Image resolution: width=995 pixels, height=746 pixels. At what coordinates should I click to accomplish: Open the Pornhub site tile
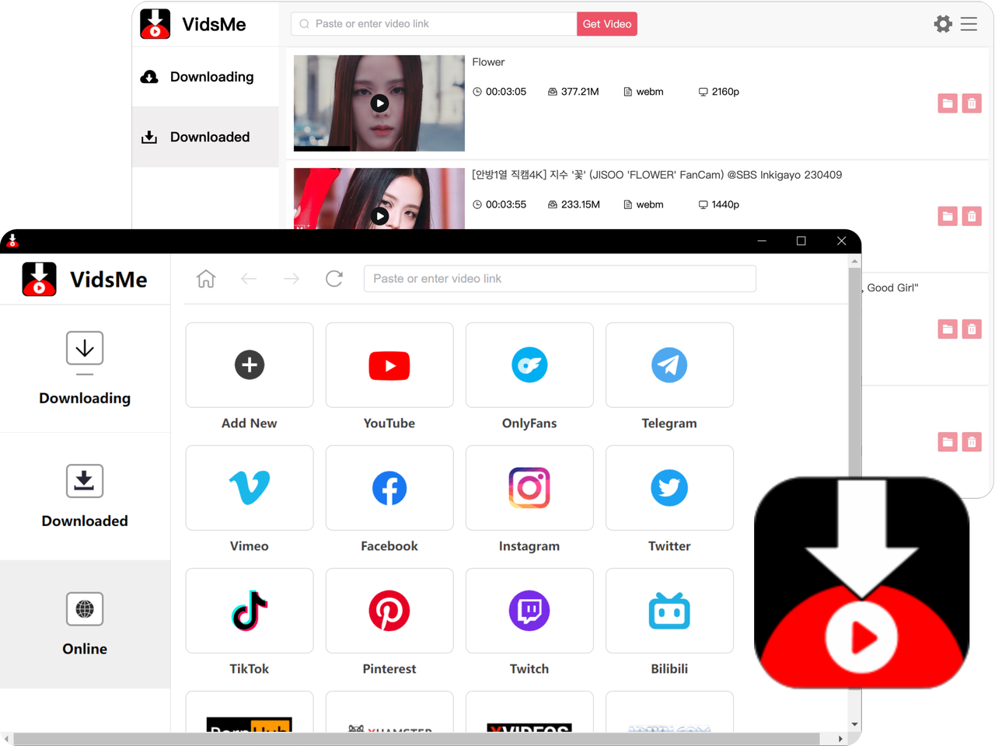pyautogui.click(x=249, y=713)
